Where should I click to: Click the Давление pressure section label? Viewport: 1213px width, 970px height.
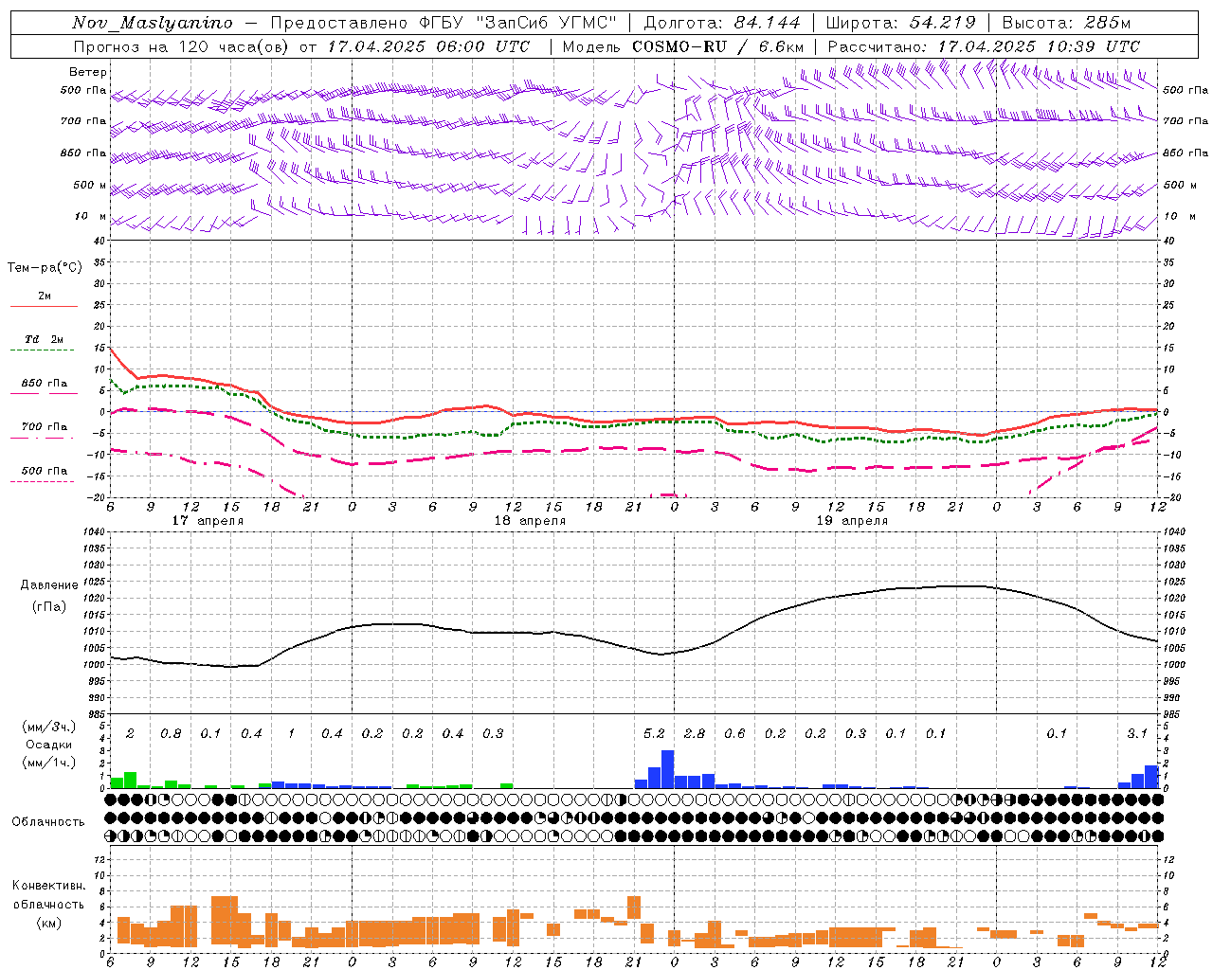(x=49, y=585)
